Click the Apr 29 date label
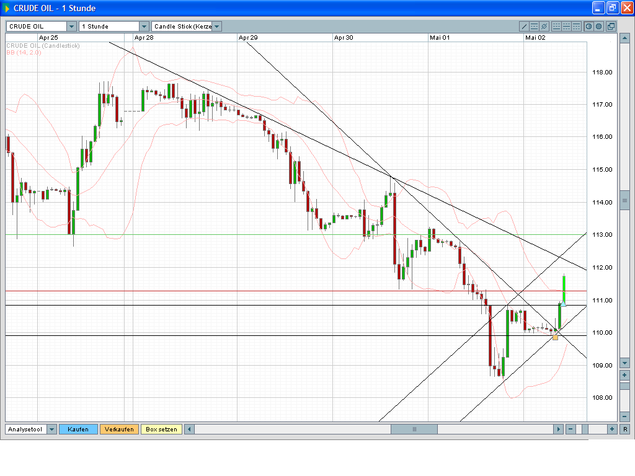 coord(248,38)
